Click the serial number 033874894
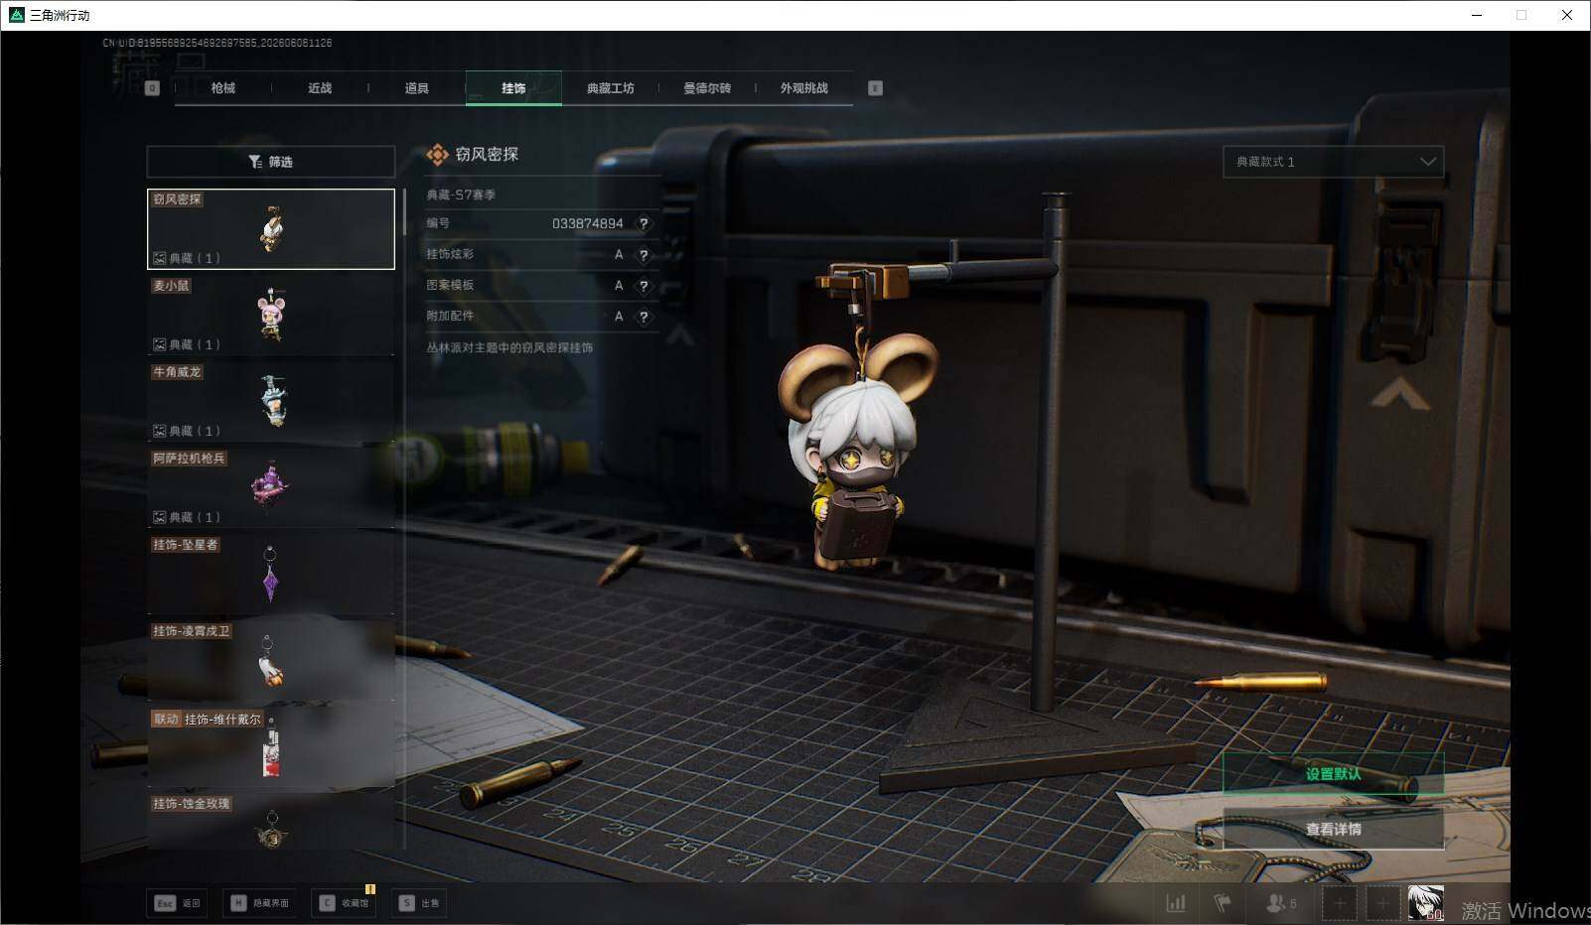The image size is (1591, 925). click(x=588, y=224)
